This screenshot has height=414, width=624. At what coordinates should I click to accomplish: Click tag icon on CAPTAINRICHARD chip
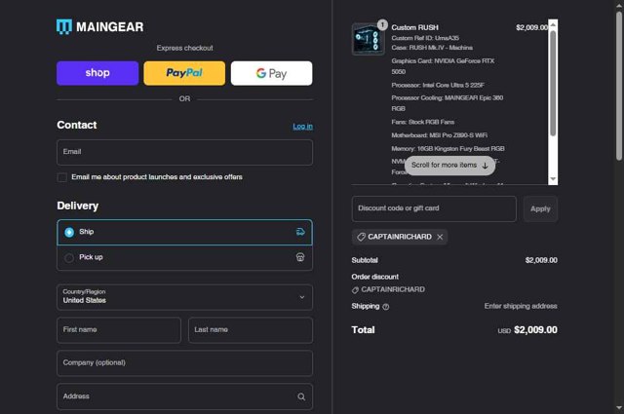tap(361, 237)
